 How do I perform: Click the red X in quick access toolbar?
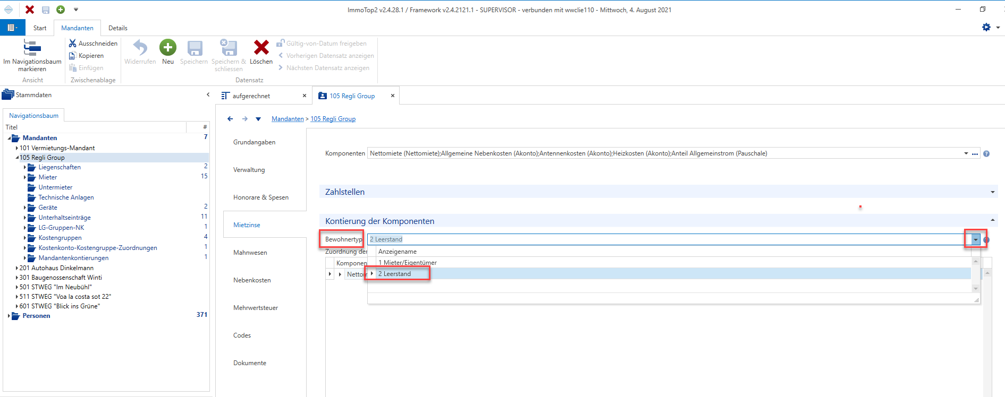(30, 10)
